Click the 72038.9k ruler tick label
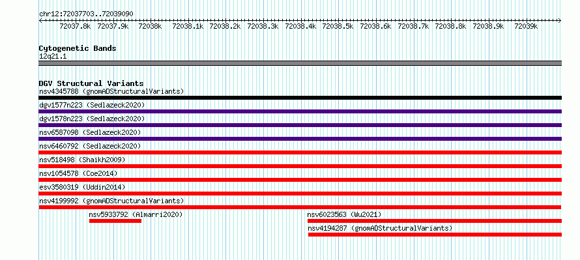 click(x=488, y=27)
